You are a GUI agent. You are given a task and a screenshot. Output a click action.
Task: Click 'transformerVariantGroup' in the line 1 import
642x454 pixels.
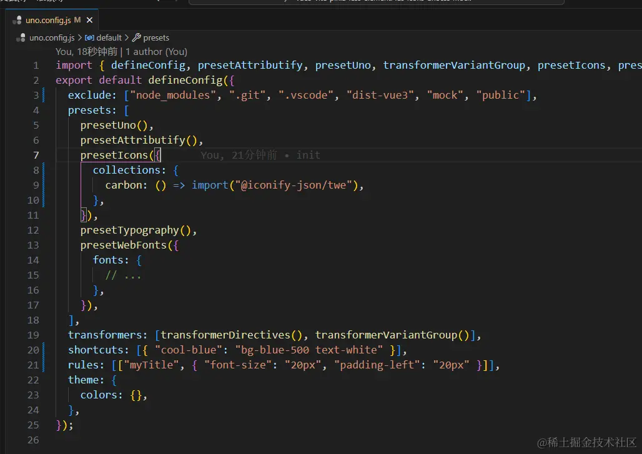pyautogui.click(x=454, y=66)
